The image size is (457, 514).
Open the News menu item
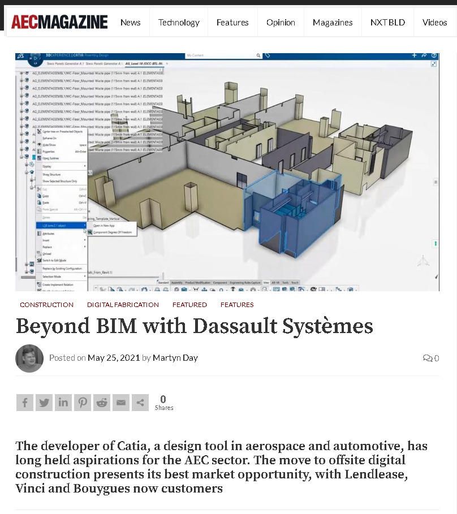click(x=131, y=22)
